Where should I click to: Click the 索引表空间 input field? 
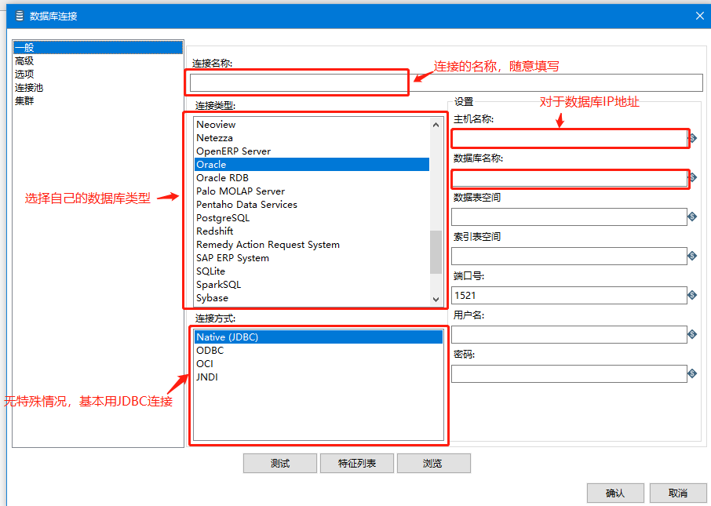[x=569, y=257]
